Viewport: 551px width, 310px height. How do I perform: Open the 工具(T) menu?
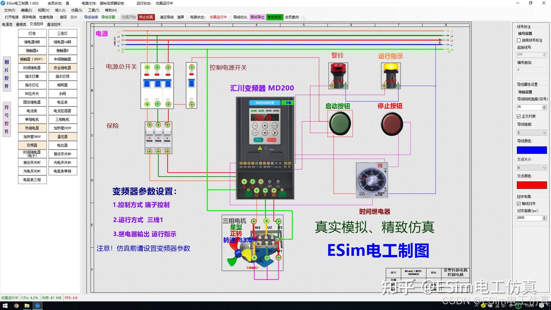click(x=93, y=10)
